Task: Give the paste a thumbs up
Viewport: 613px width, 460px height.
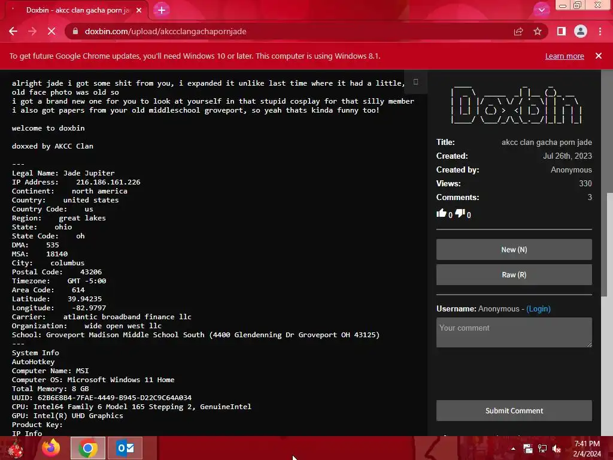Action: [441, 213]
